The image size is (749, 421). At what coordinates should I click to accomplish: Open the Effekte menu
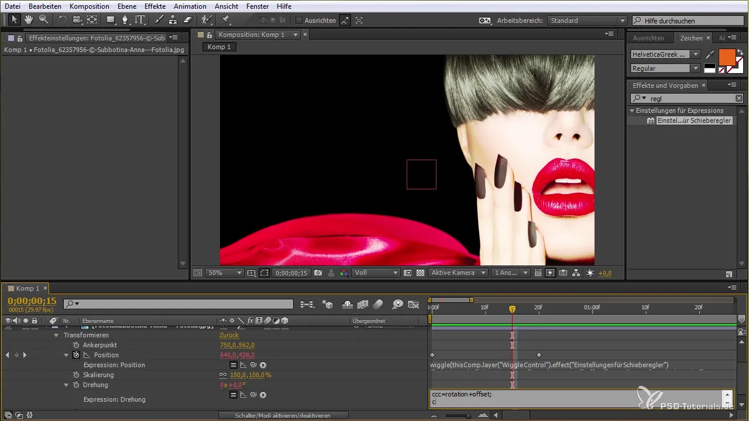155,6
